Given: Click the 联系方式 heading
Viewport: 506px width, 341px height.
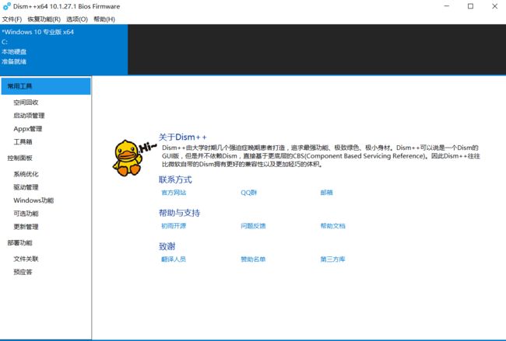Looking at the screenshot, I should pos(175,179).
